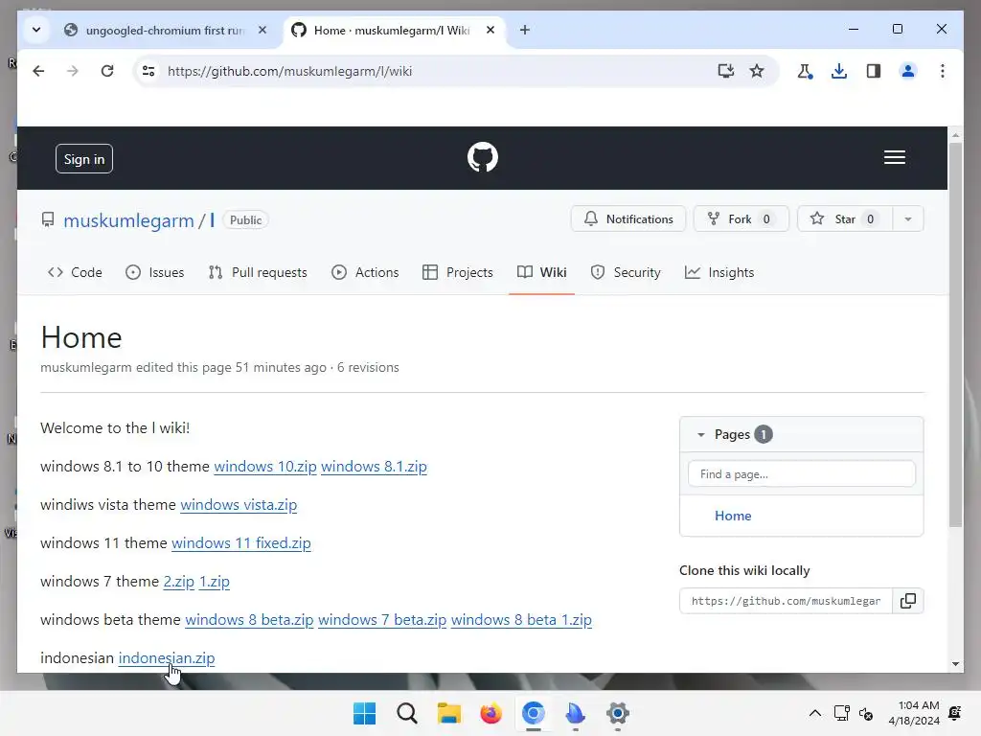The height and width of the screenshot is (736, 981).
Task: Open the GitHub hamburger menu
Action: pyautogui.click(x=895, y=158)
